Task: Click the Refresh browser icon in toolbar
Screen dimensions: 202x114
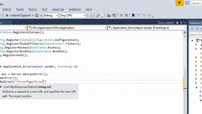Action: coord(37,16)
